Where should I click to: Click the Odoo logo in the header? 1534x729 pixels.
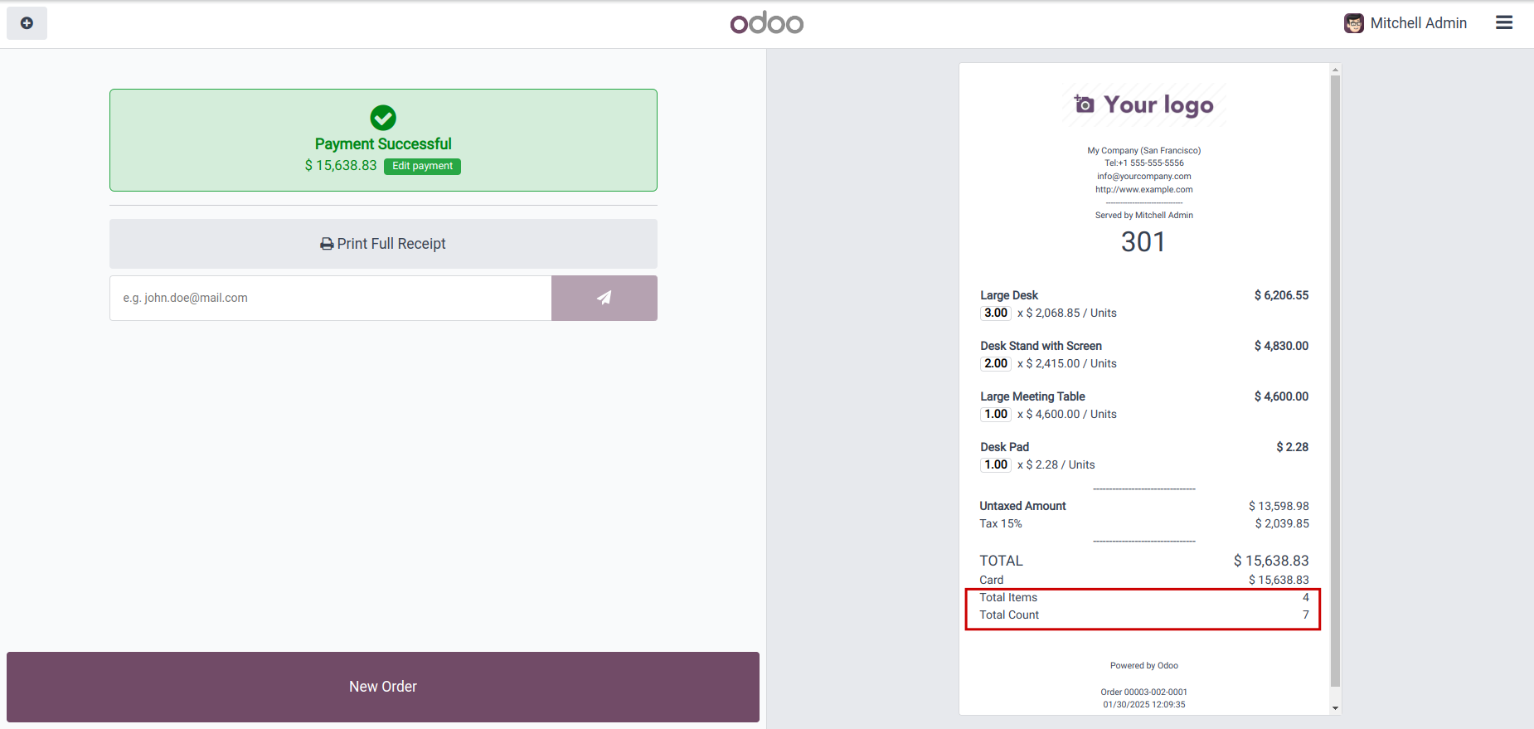tap(766, 23)
